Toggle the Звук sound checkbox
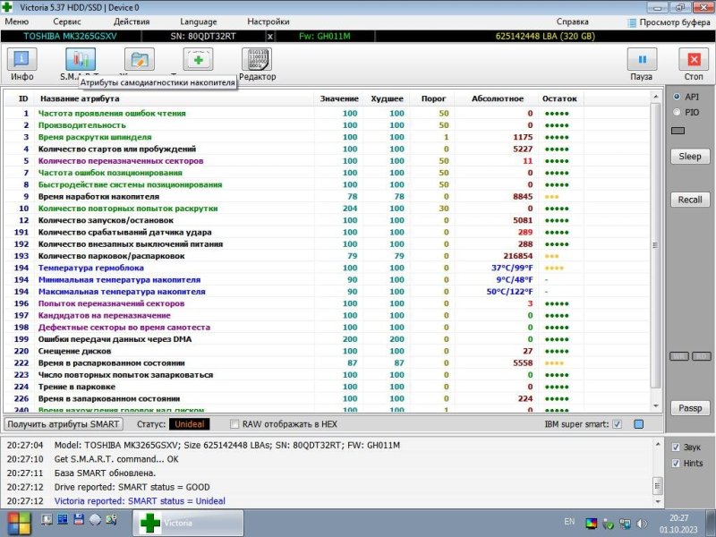This screenshot has height=537, width=716. tap(676, 447)
